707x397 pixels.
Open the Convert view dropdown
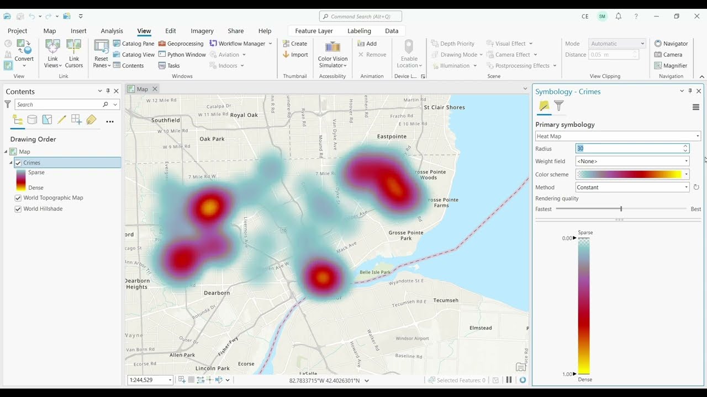(24, 66)
